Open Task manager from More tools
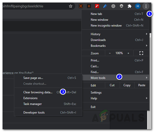The height and width of the screenshot is (132, 154). [33, 104]
